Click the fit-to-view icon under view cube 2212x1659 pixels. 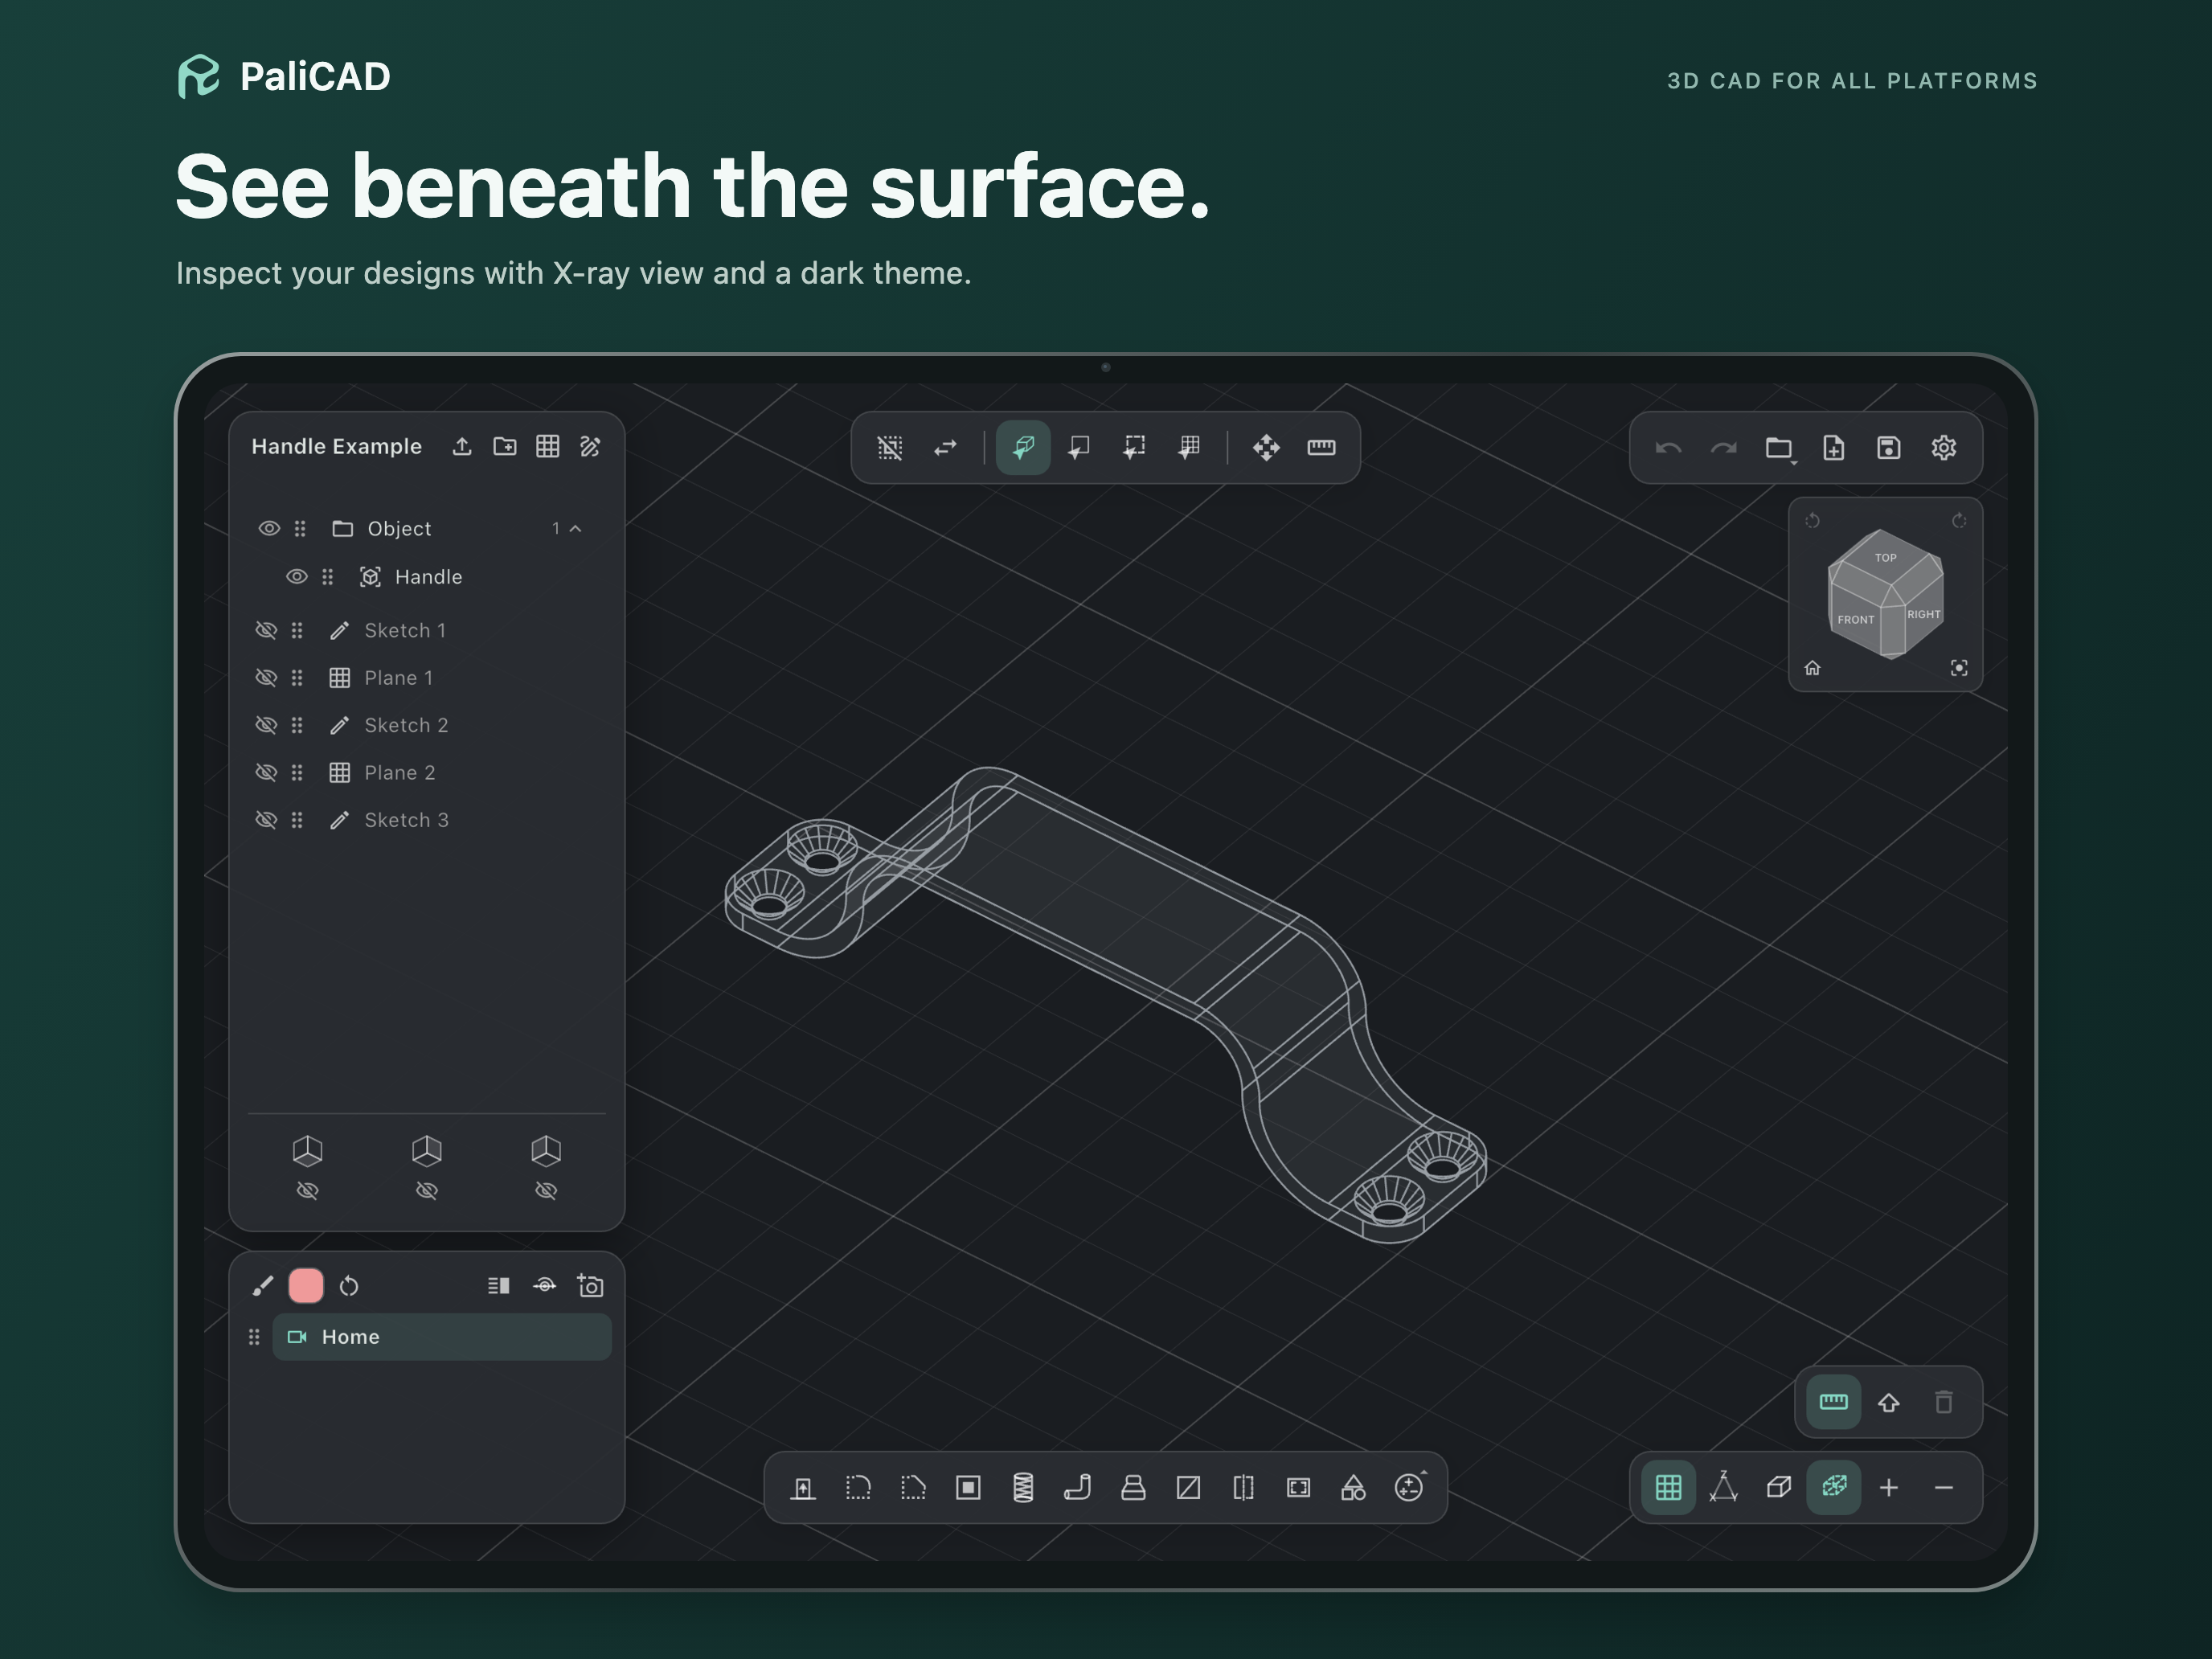[x=1959, y=668]
